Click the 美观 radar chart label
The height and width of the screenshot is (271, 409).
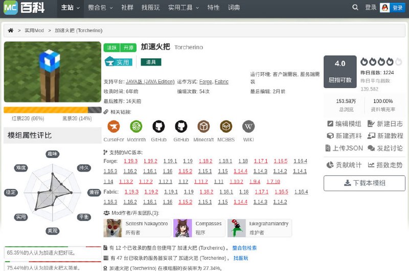(x=53, y=231)
